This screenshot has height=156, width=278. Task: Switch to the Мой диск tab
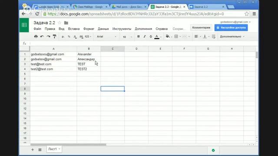(x=129, y=7)
